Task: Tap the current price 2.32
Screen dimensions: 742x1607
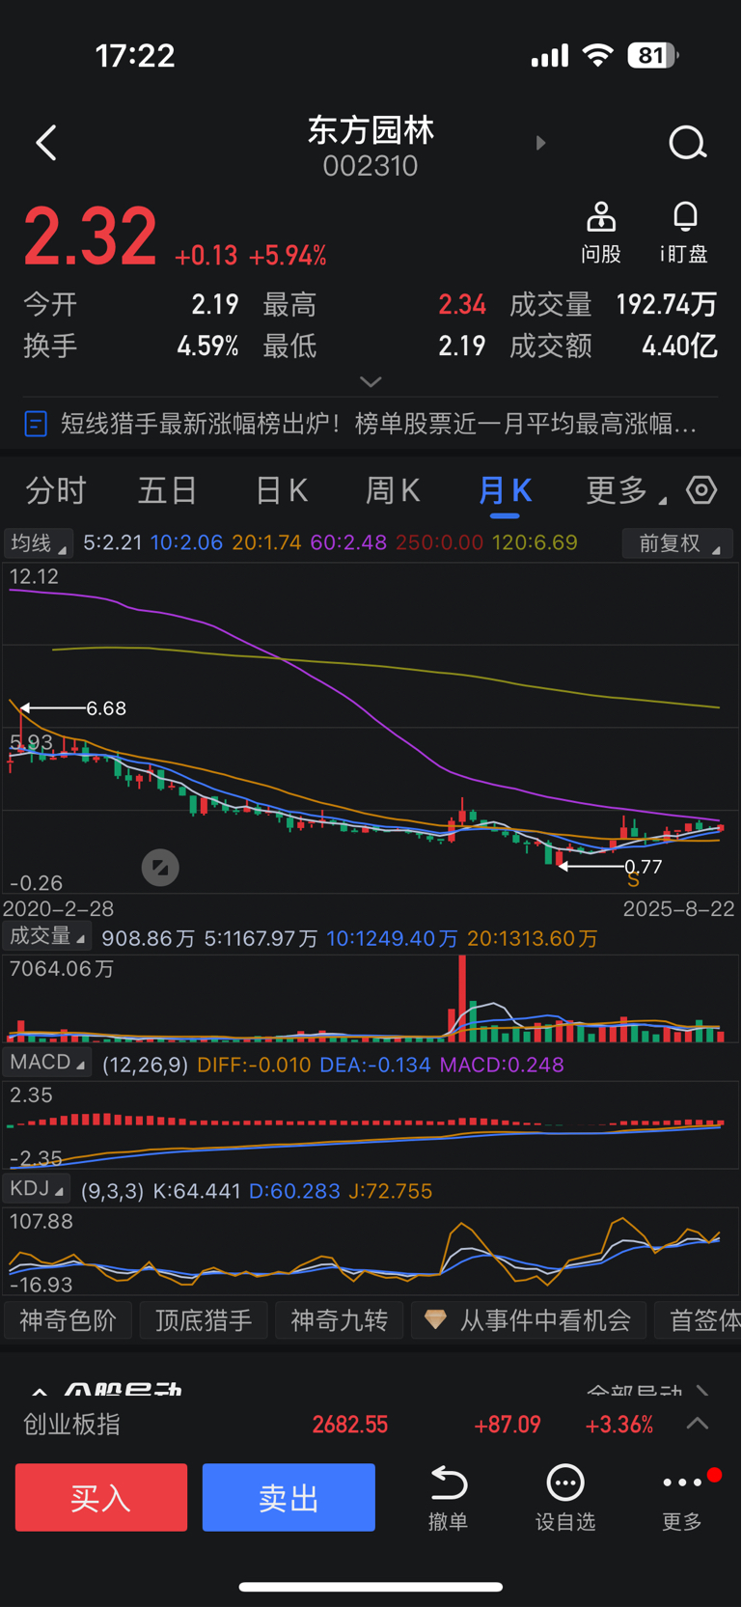Action: tap(90, 237)
